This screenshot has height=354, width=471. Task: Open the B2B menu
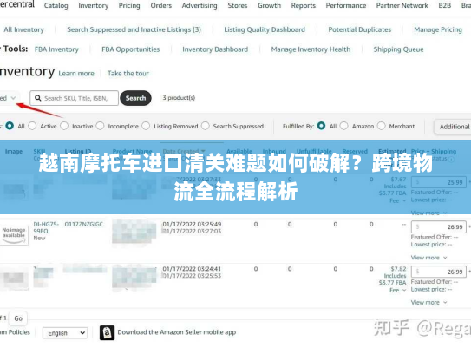(x=445, y=5)
